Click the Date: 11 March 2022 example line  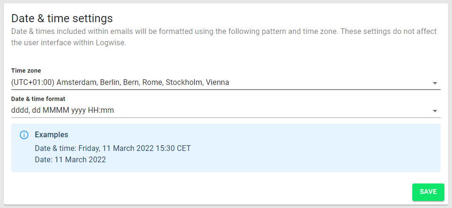tap(70, 160)
